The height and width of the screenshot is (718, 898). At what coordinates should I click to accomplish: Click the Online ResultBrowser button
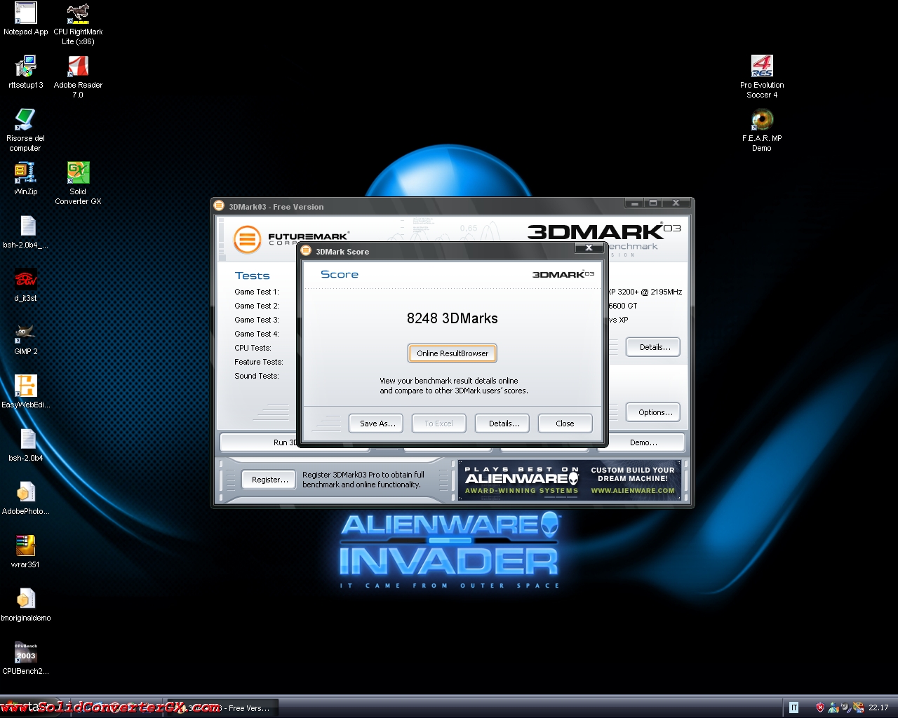453,353
